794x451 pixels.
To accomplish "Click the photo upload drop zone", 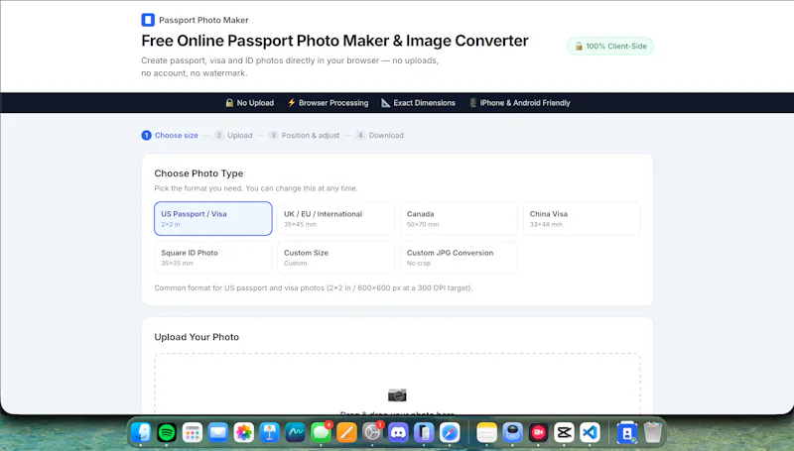I will pos(398,384).
